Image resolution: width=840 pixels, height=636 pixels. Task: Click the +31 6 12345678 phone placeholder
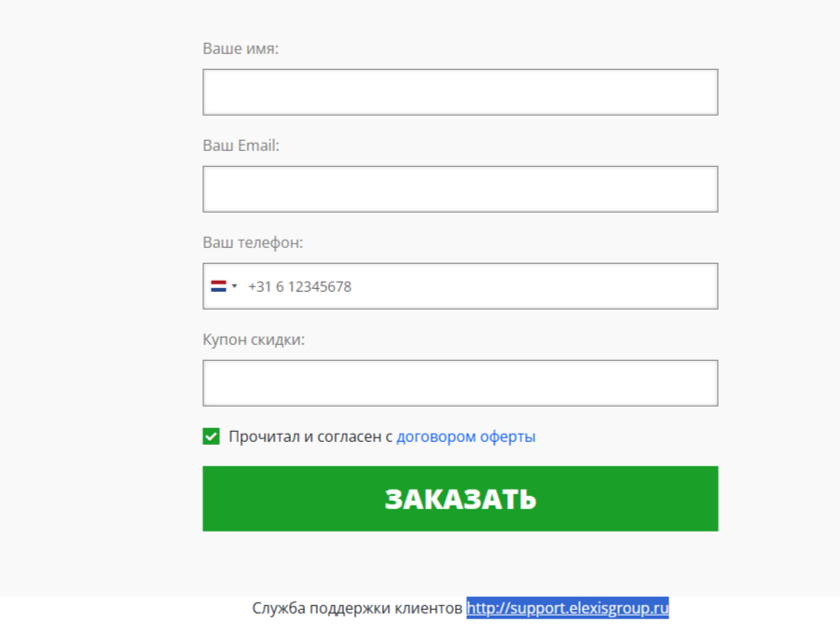point(299,286)
